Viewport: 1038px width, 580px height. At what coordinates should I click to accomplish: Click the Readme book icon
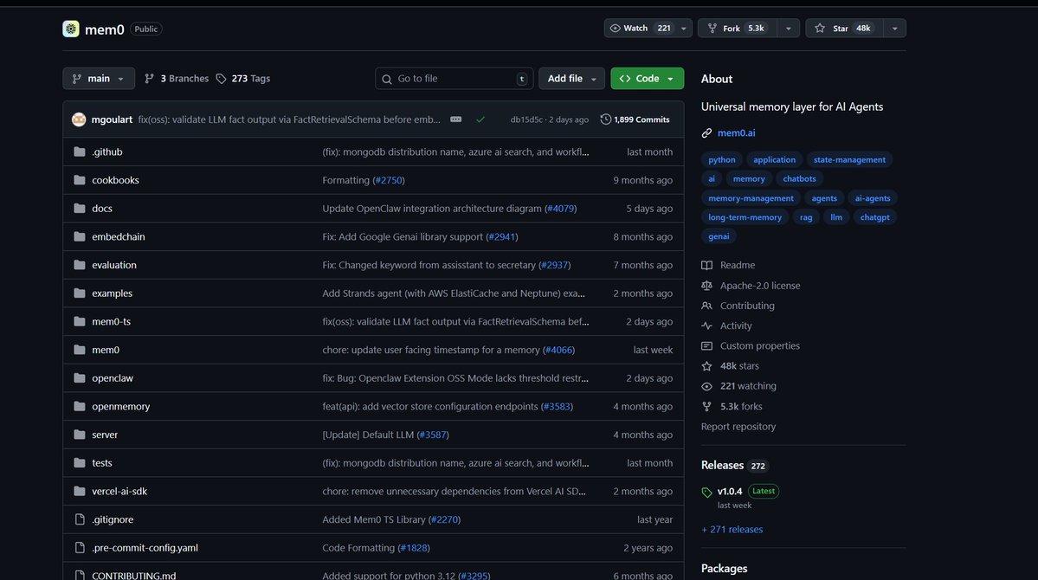[x=707, y=265]
